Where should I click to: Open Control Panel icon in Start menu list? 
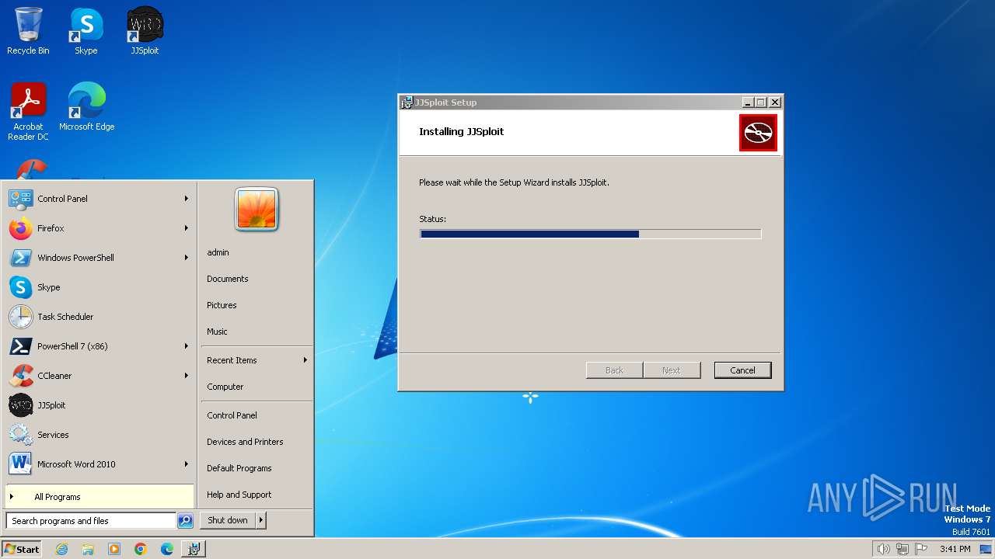pyautogui.click(x=20, y=199)
